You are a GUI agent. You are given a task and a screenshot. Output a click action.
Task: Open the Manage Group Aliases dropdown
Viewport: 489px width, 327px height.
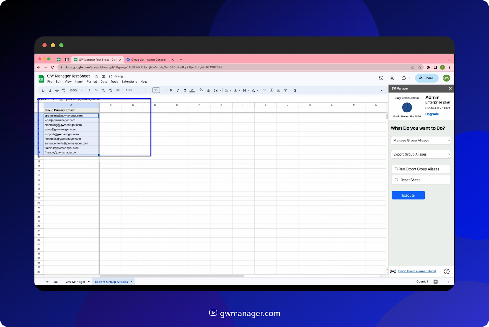tap(421, 141)
